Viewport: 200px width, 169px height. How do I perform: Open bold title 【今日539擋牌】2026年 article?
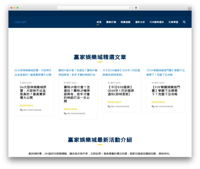pyautogui.click(x=121, y=91)
